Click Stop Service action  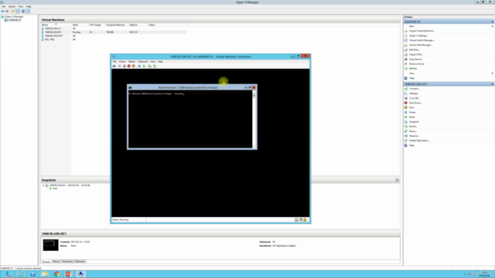415,59
